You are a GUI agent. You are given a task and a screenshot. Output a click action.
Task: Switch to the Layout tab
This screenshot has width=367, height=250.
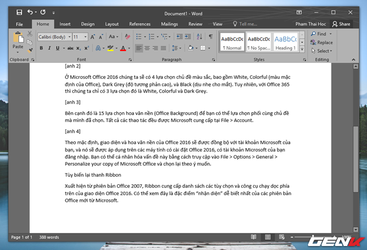(112, 24)
